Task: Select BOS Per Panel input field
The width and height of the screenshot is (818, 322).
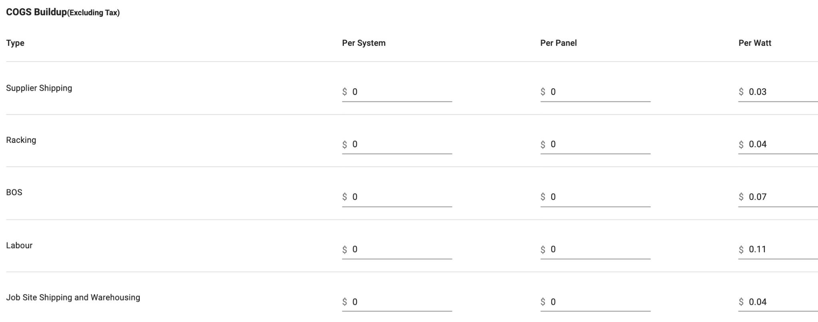Action: (x=595, y=197)
